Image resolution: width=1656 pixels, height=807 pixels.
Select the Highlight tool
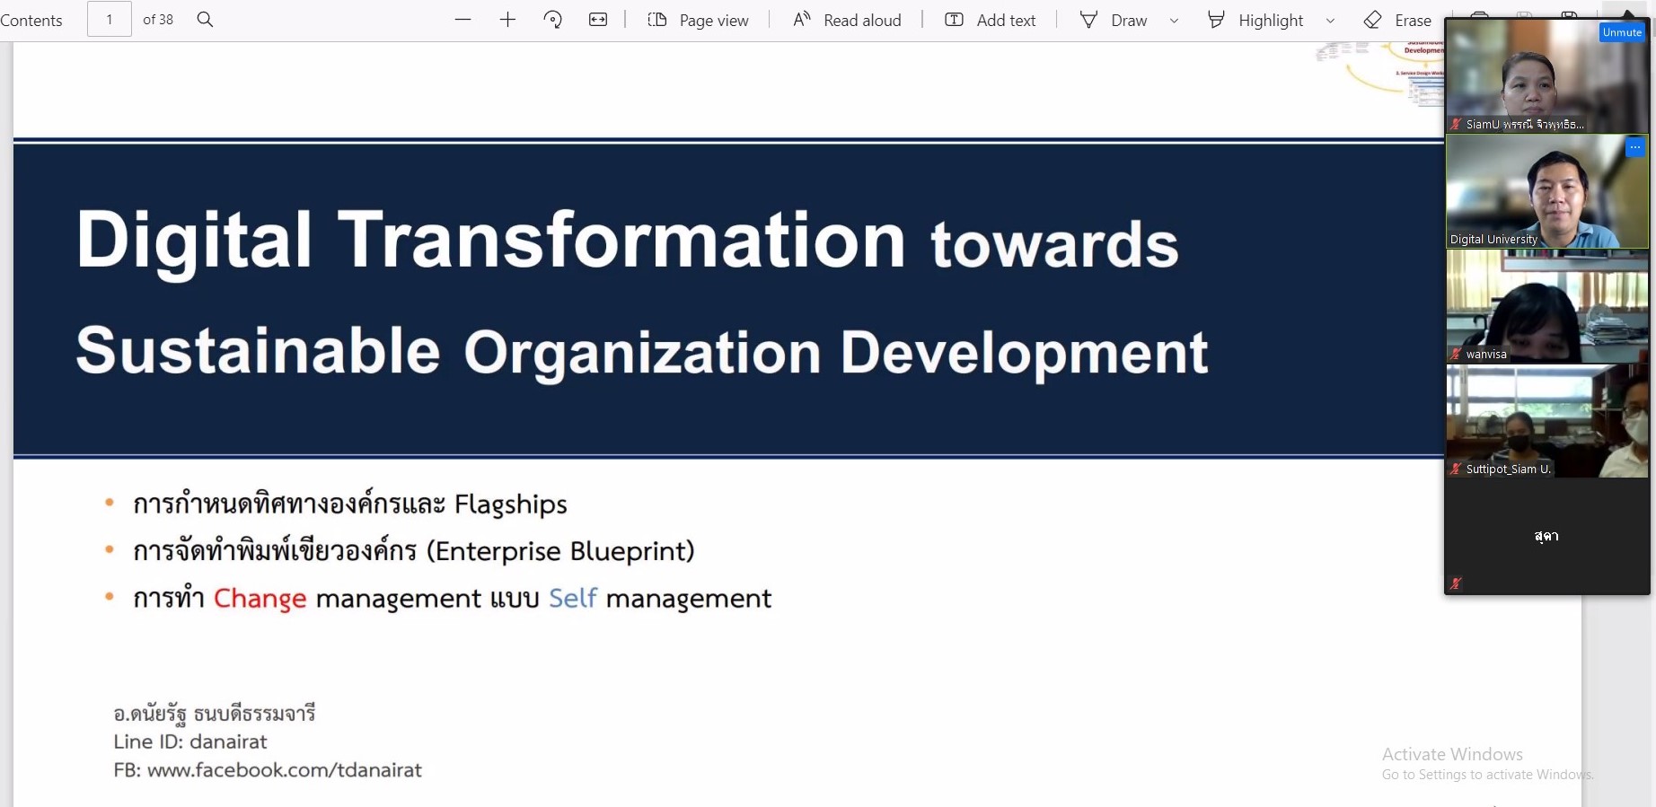[1255, 20]
